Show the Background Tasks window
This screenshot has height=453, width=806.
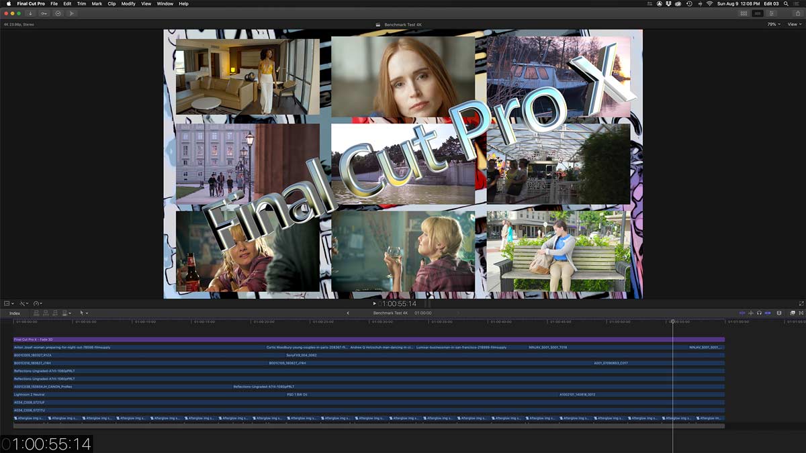[x=58, y=13]
